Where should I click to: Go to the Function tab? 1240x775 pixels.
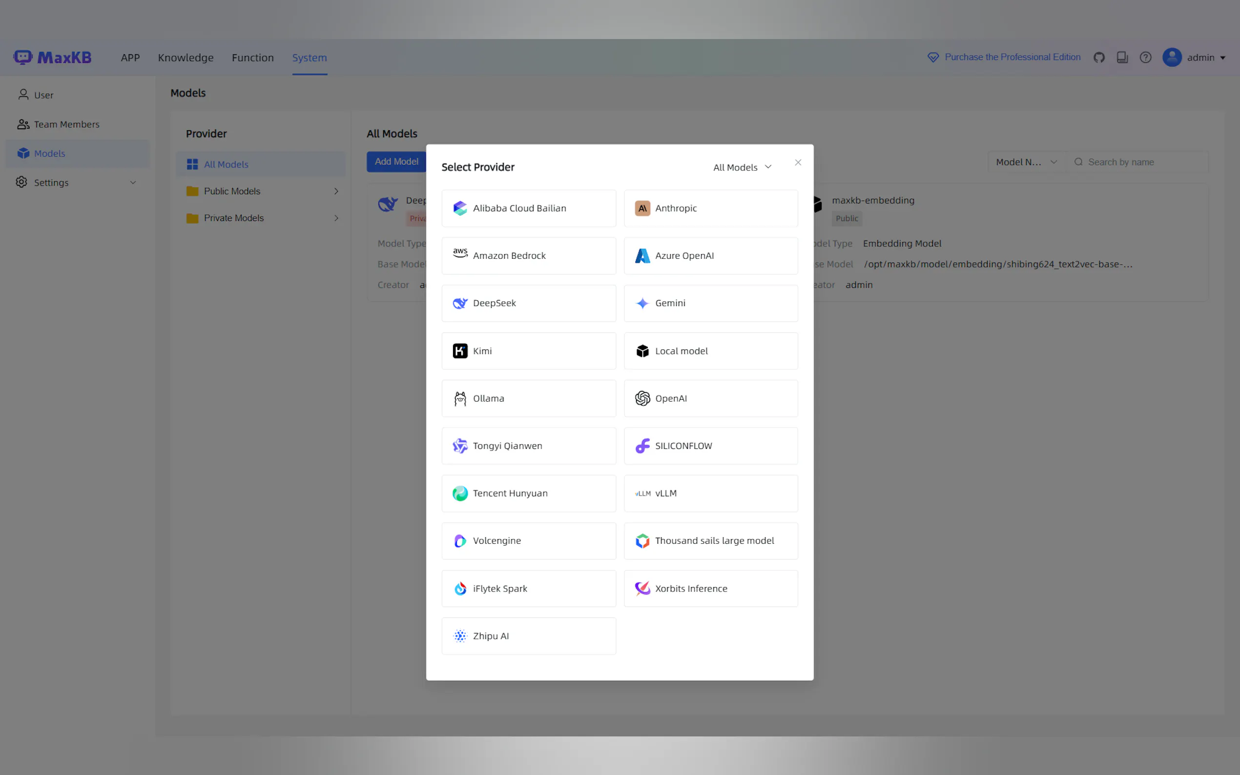[252, 58]
